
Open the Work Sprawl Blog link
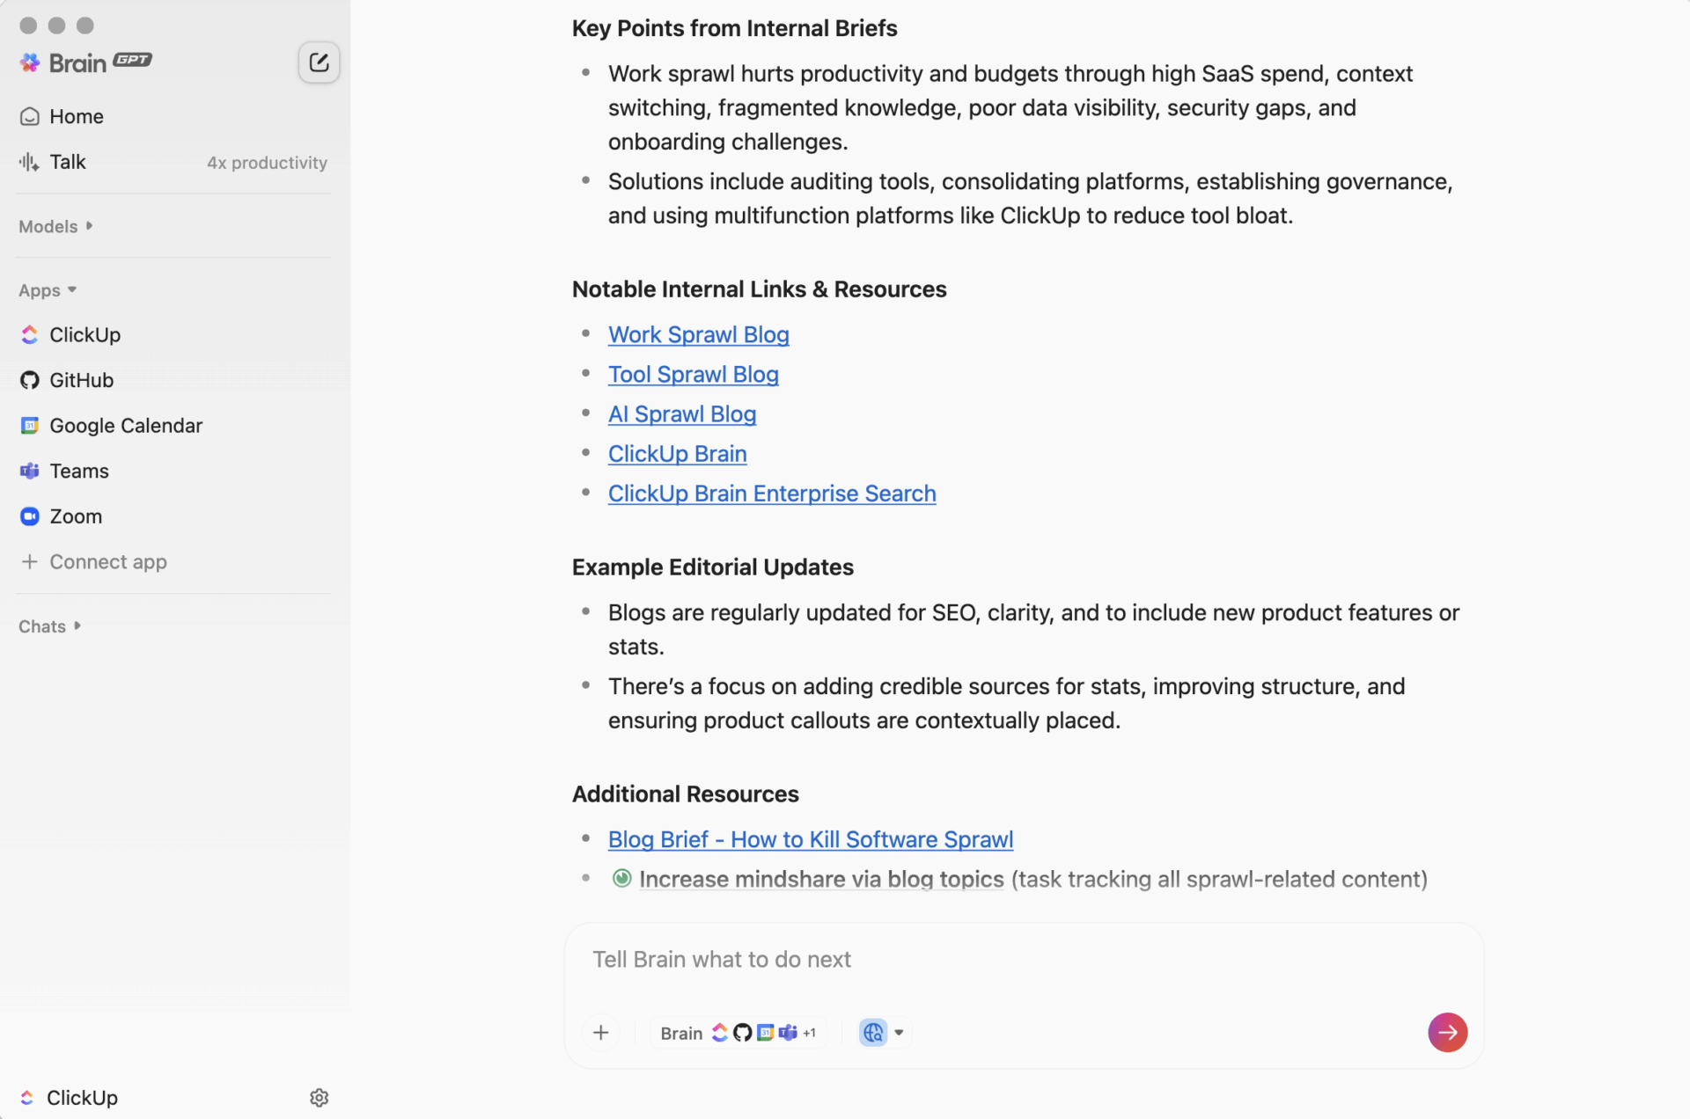pos(698,334)
